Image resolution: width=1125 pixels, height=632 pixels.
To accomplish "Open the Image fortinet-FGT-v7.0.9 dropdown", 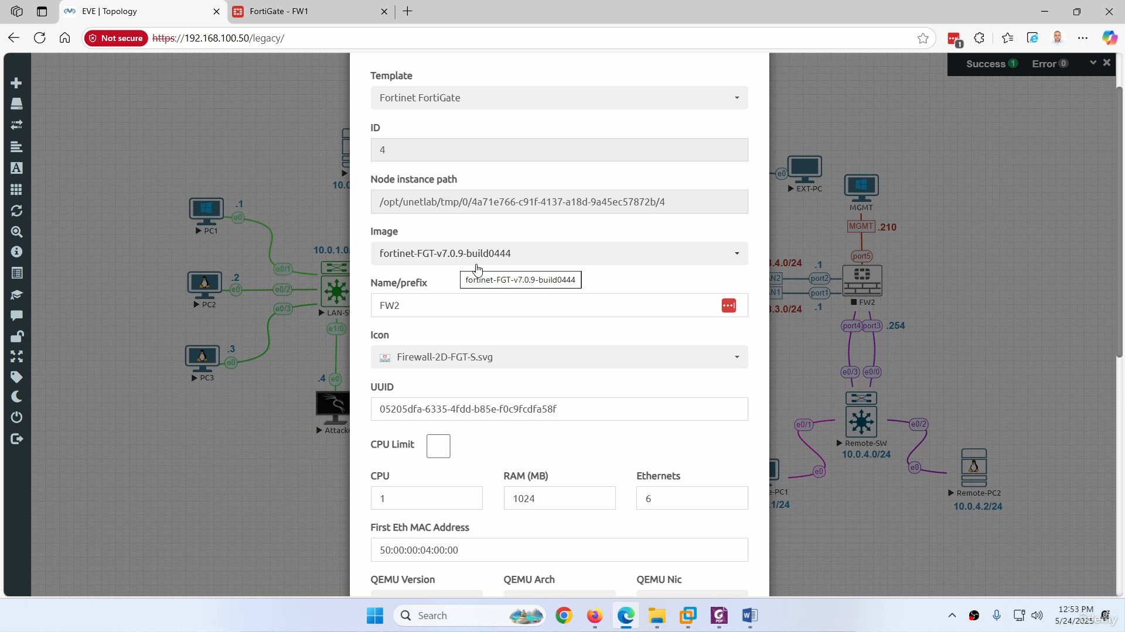I will pyautogui.click(x=559, y=253).
